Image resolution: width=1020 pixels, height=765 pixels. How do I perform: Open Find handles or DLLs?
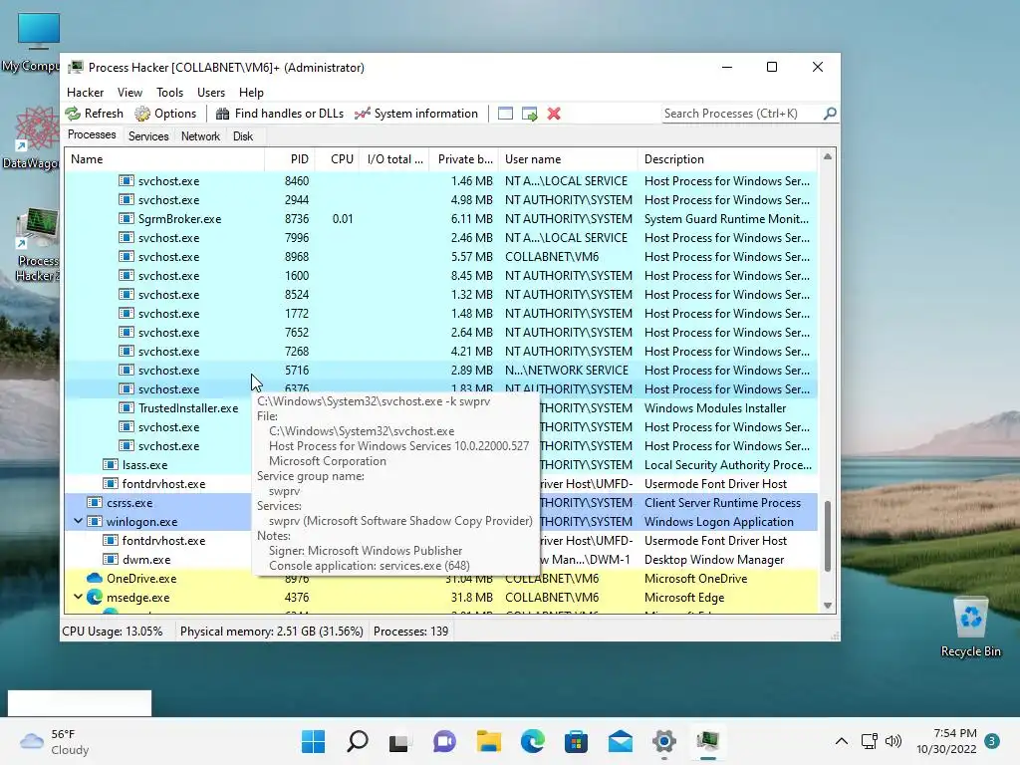point(280,114)
